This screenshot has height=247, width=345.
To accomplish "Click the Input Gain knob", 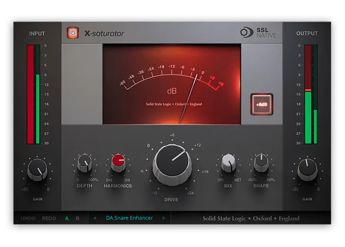I will click(37, 170).
